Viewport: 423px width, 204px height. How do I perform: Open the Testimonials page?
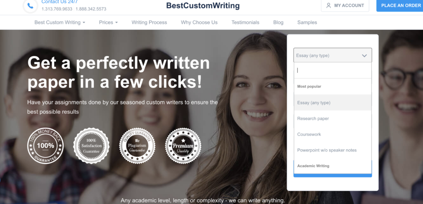pos(245,22)
